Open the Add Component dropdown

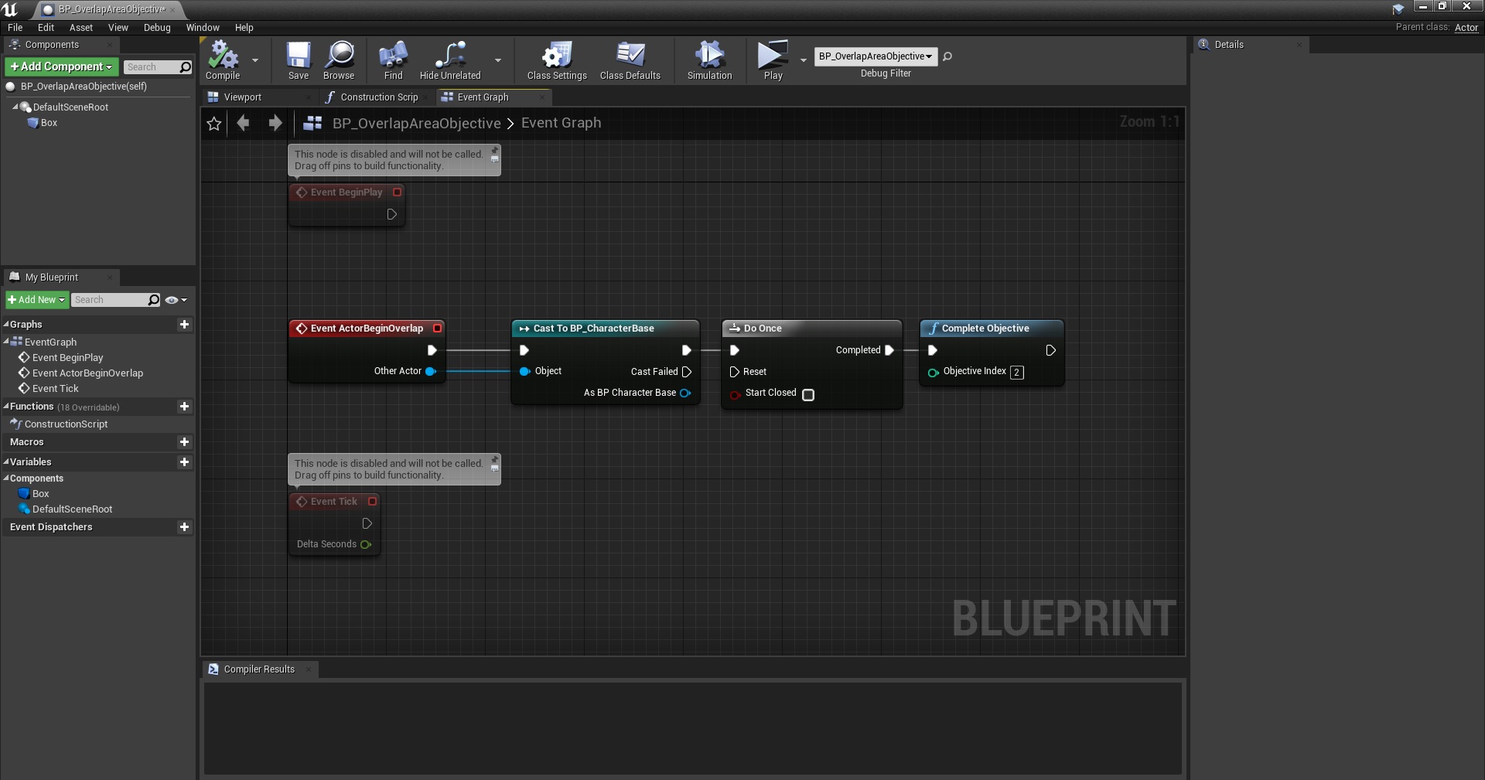pyautogui.click(x=62, y=67)
